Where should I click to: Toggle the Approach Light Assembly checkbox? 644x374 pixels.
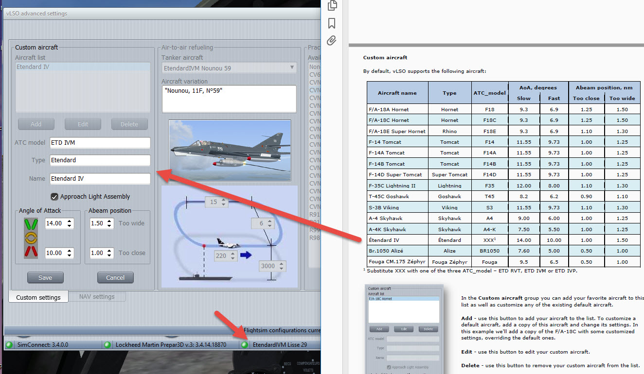click(54, 197)
